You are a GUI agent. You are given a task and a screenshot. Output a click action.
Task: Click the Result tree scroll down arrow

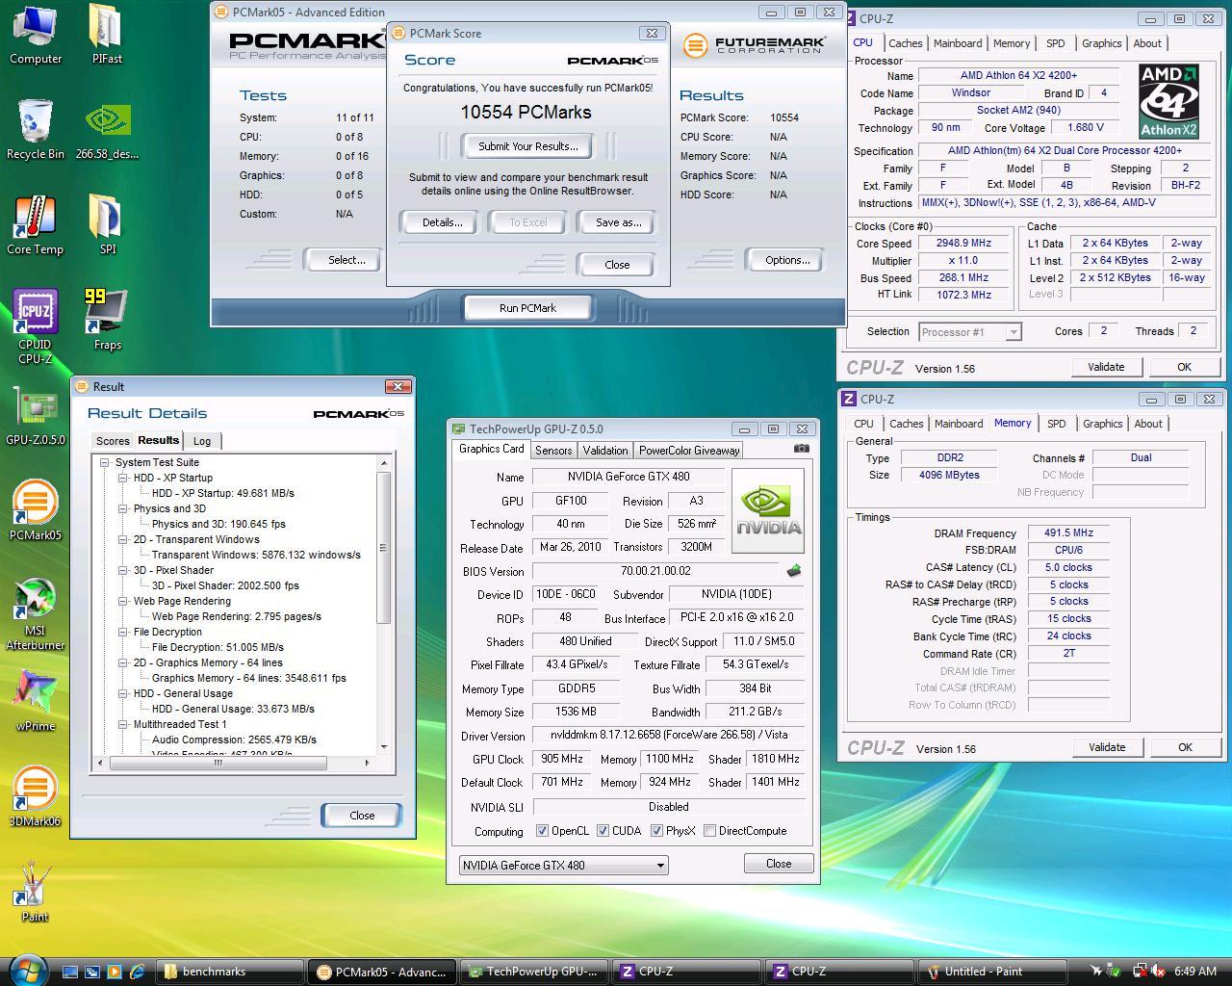(384, 747)
